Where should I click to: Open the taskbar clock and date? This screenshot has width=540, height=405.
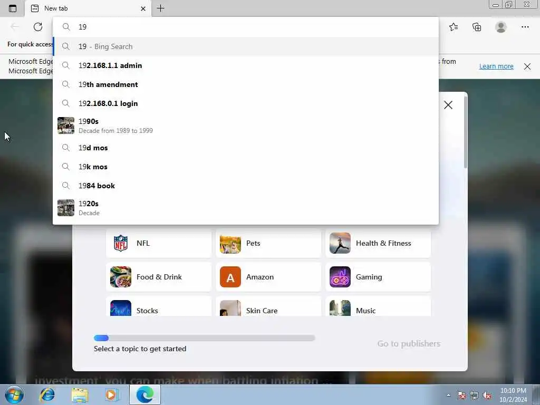coord(513,395)
